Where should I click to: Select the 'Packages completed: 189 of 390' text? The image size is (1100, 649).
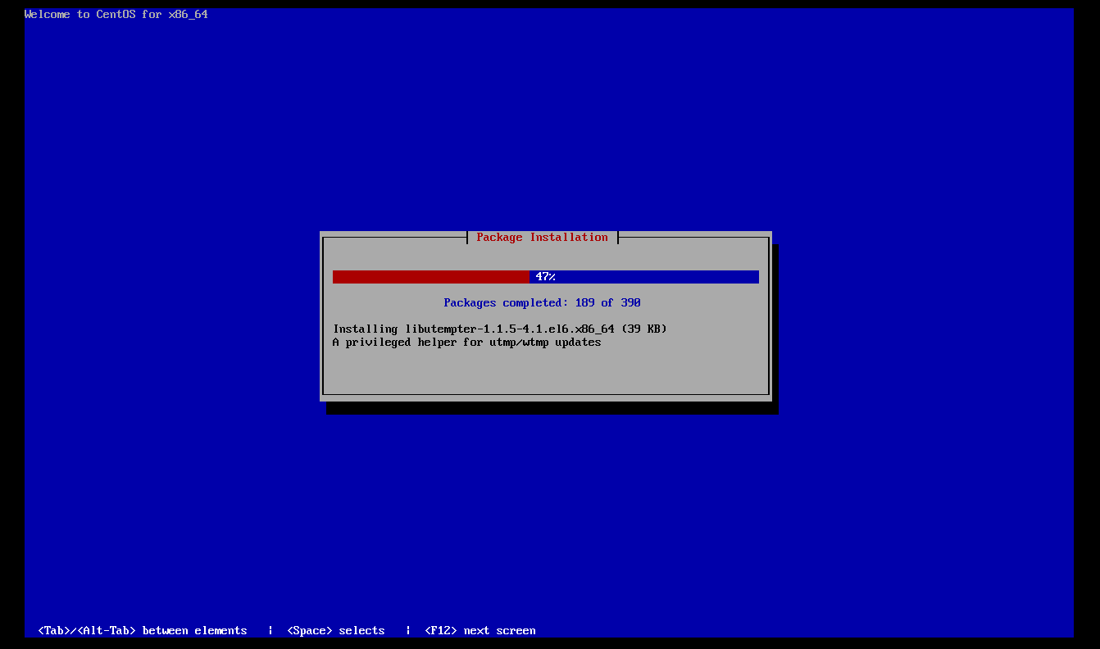pos(543,302)
